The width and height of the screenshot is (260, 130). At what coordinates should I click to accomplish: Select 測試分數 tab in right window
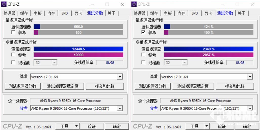tap(225, 13)
